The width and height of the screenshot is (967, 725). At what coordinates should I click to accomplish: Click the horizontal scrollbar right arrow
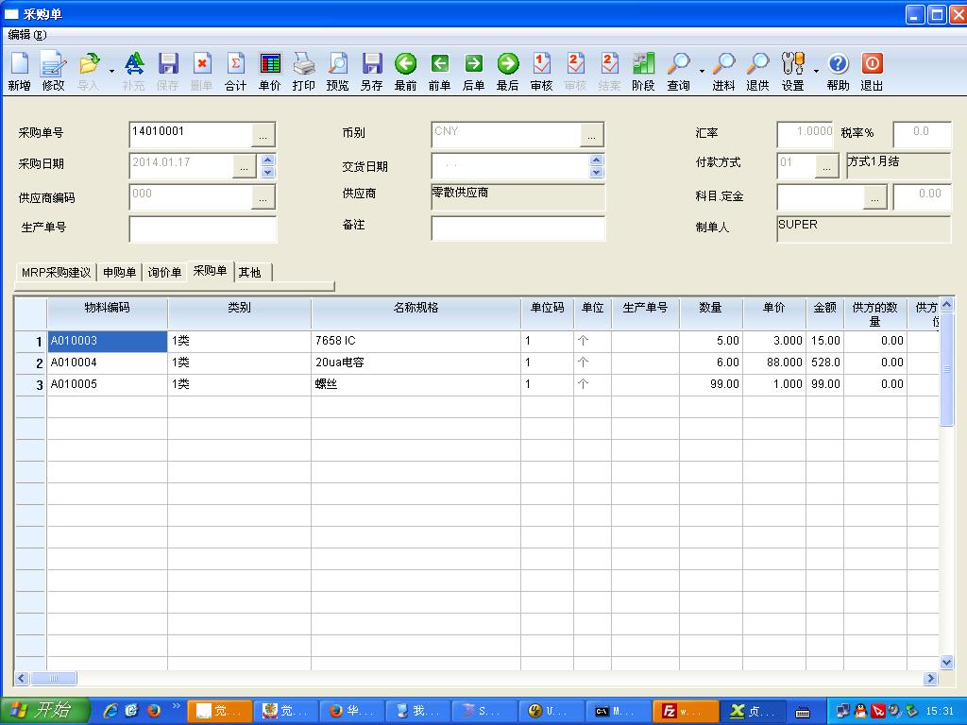tap(930, 678)
